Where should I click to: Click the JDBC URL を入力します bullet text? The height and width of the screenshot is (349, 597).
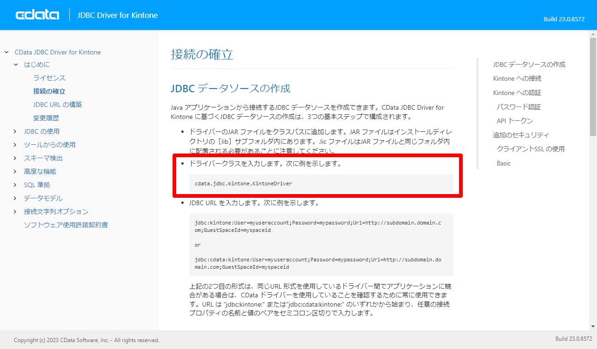pyautogui.click(x=254, y=203)
